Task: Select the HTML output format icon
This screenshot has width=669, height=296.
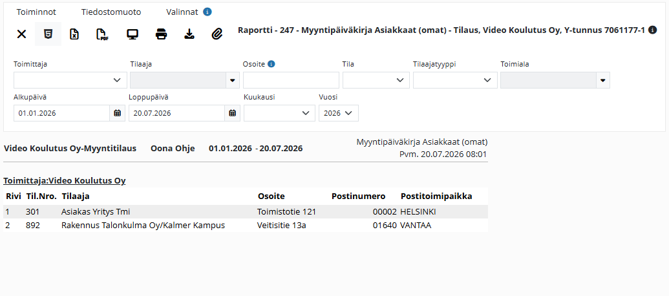Action: click(x=48, y=34)
